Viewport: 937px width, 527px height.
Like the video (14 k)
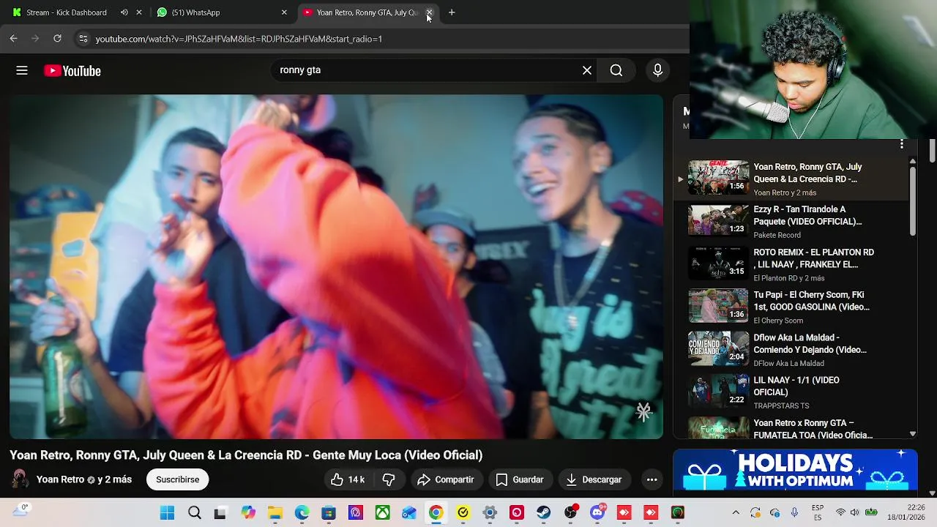[x=348, y=479]
